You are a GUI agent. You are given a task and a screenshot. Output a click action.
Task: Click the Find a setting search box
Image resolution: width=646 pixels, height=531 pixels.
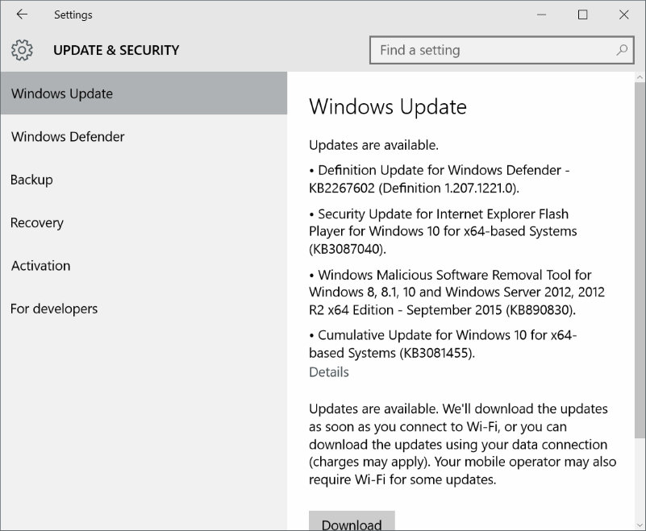(484, 50)
